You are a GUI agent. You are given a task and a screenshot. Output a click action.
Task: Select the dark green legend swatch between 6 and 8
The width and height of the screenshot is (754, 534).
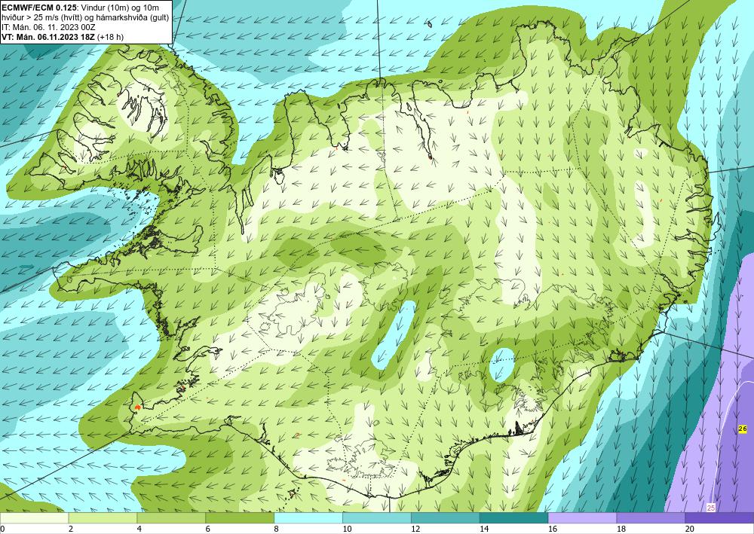(x=240, y=517)
